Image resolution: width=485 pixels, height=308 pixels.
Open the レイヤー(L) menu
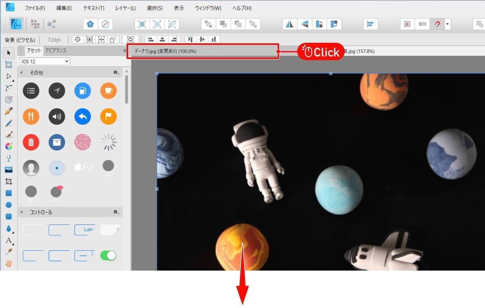coord(125,8)
